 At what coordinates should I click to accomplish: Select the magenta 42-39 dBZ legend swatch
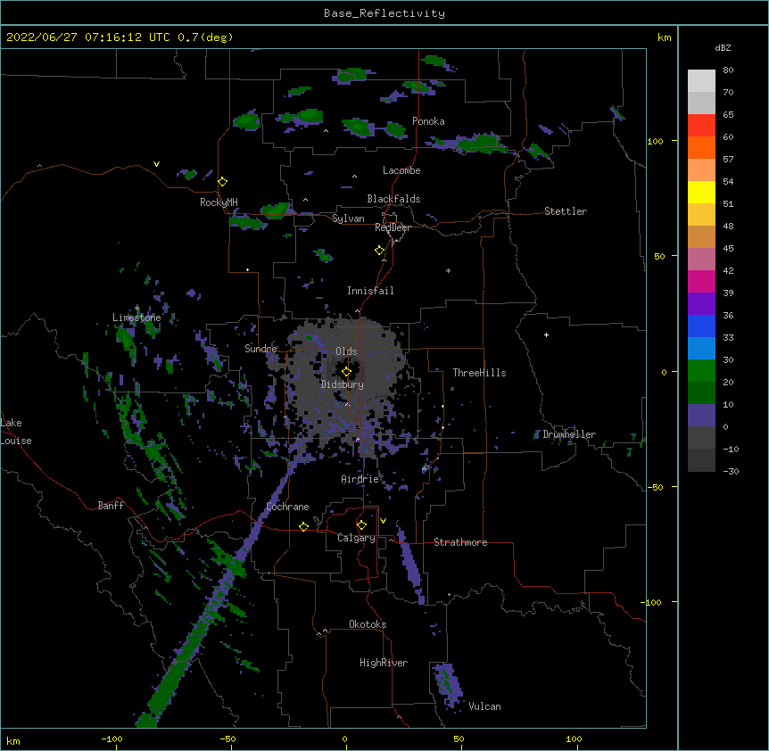pyautogui.click(x=701, y=282)
